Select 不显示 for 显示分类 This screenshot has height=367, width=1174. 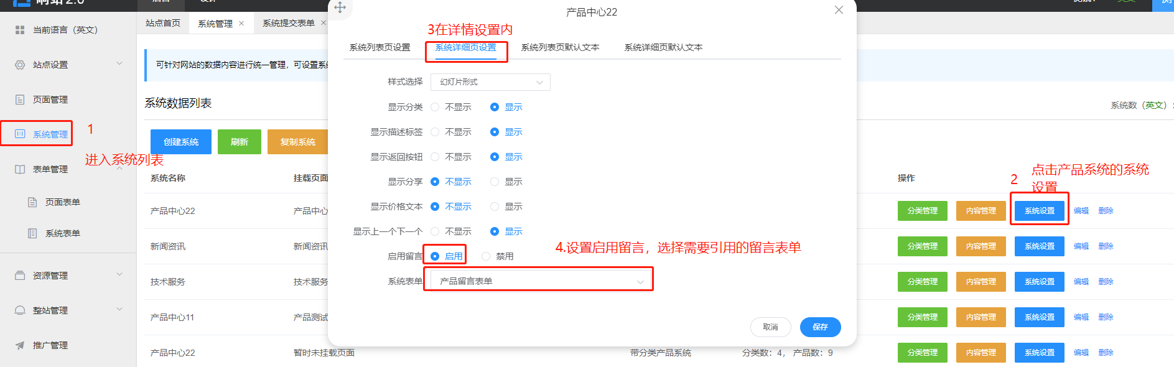tap(435, 107)
